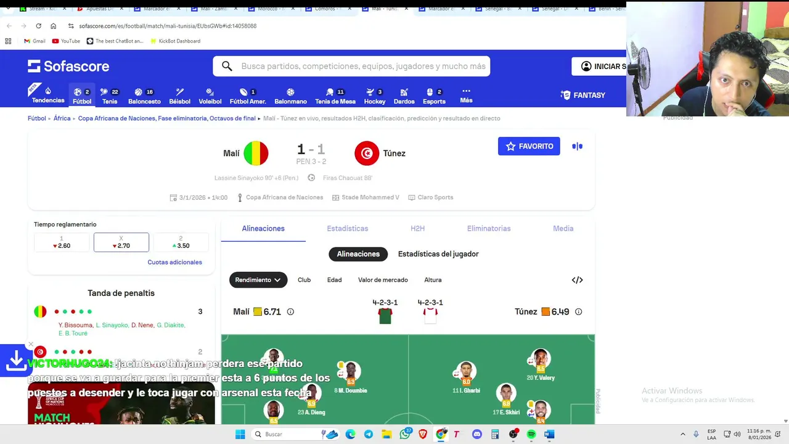This screenshot has width=789, height=444.
Task: Click Tunisia's white 4-2-3-1 jersey
Action: point(430,316)
